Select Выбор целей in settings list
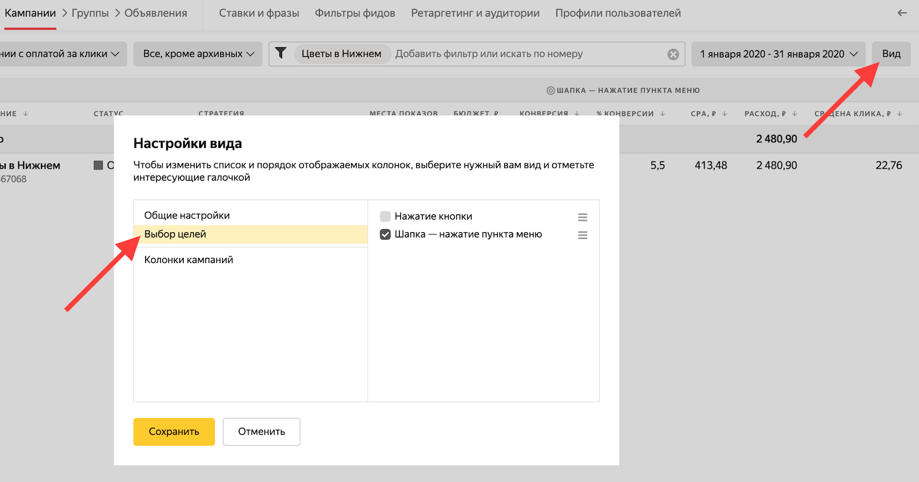This screenshot has width=919, height=482. click(x=251, y=234)
